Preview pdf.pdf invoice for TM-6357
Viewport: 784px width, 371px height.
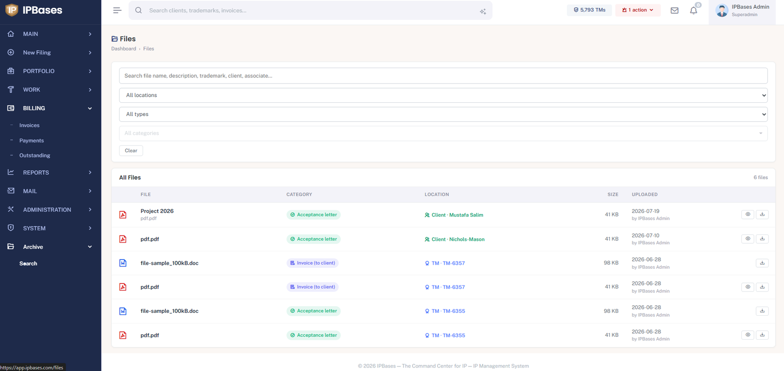coord(748,287)
